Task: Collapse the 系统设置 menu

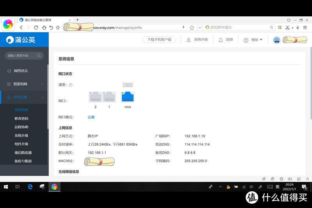Action: point(24,97)
